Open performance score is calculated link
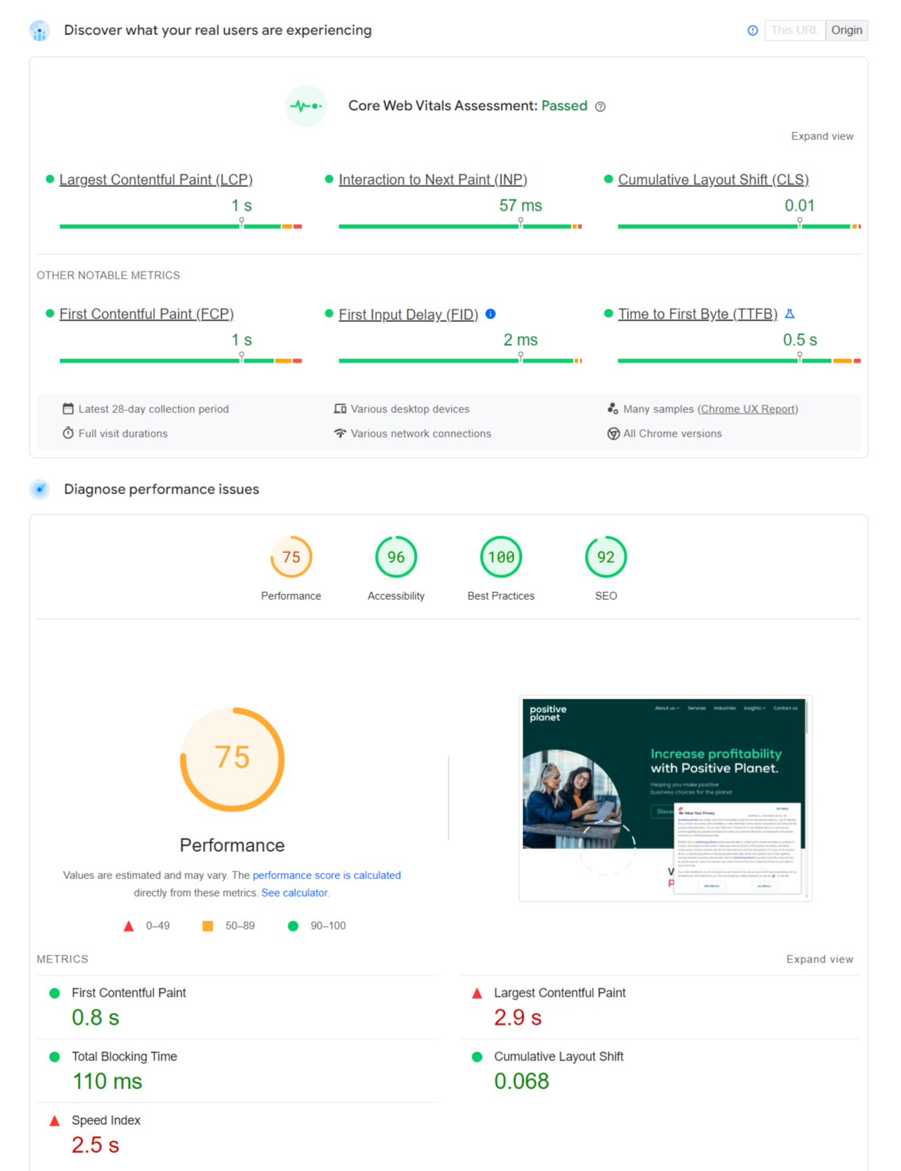The width and height of the screenshot is (901, 1171). (x=327, y=875)
